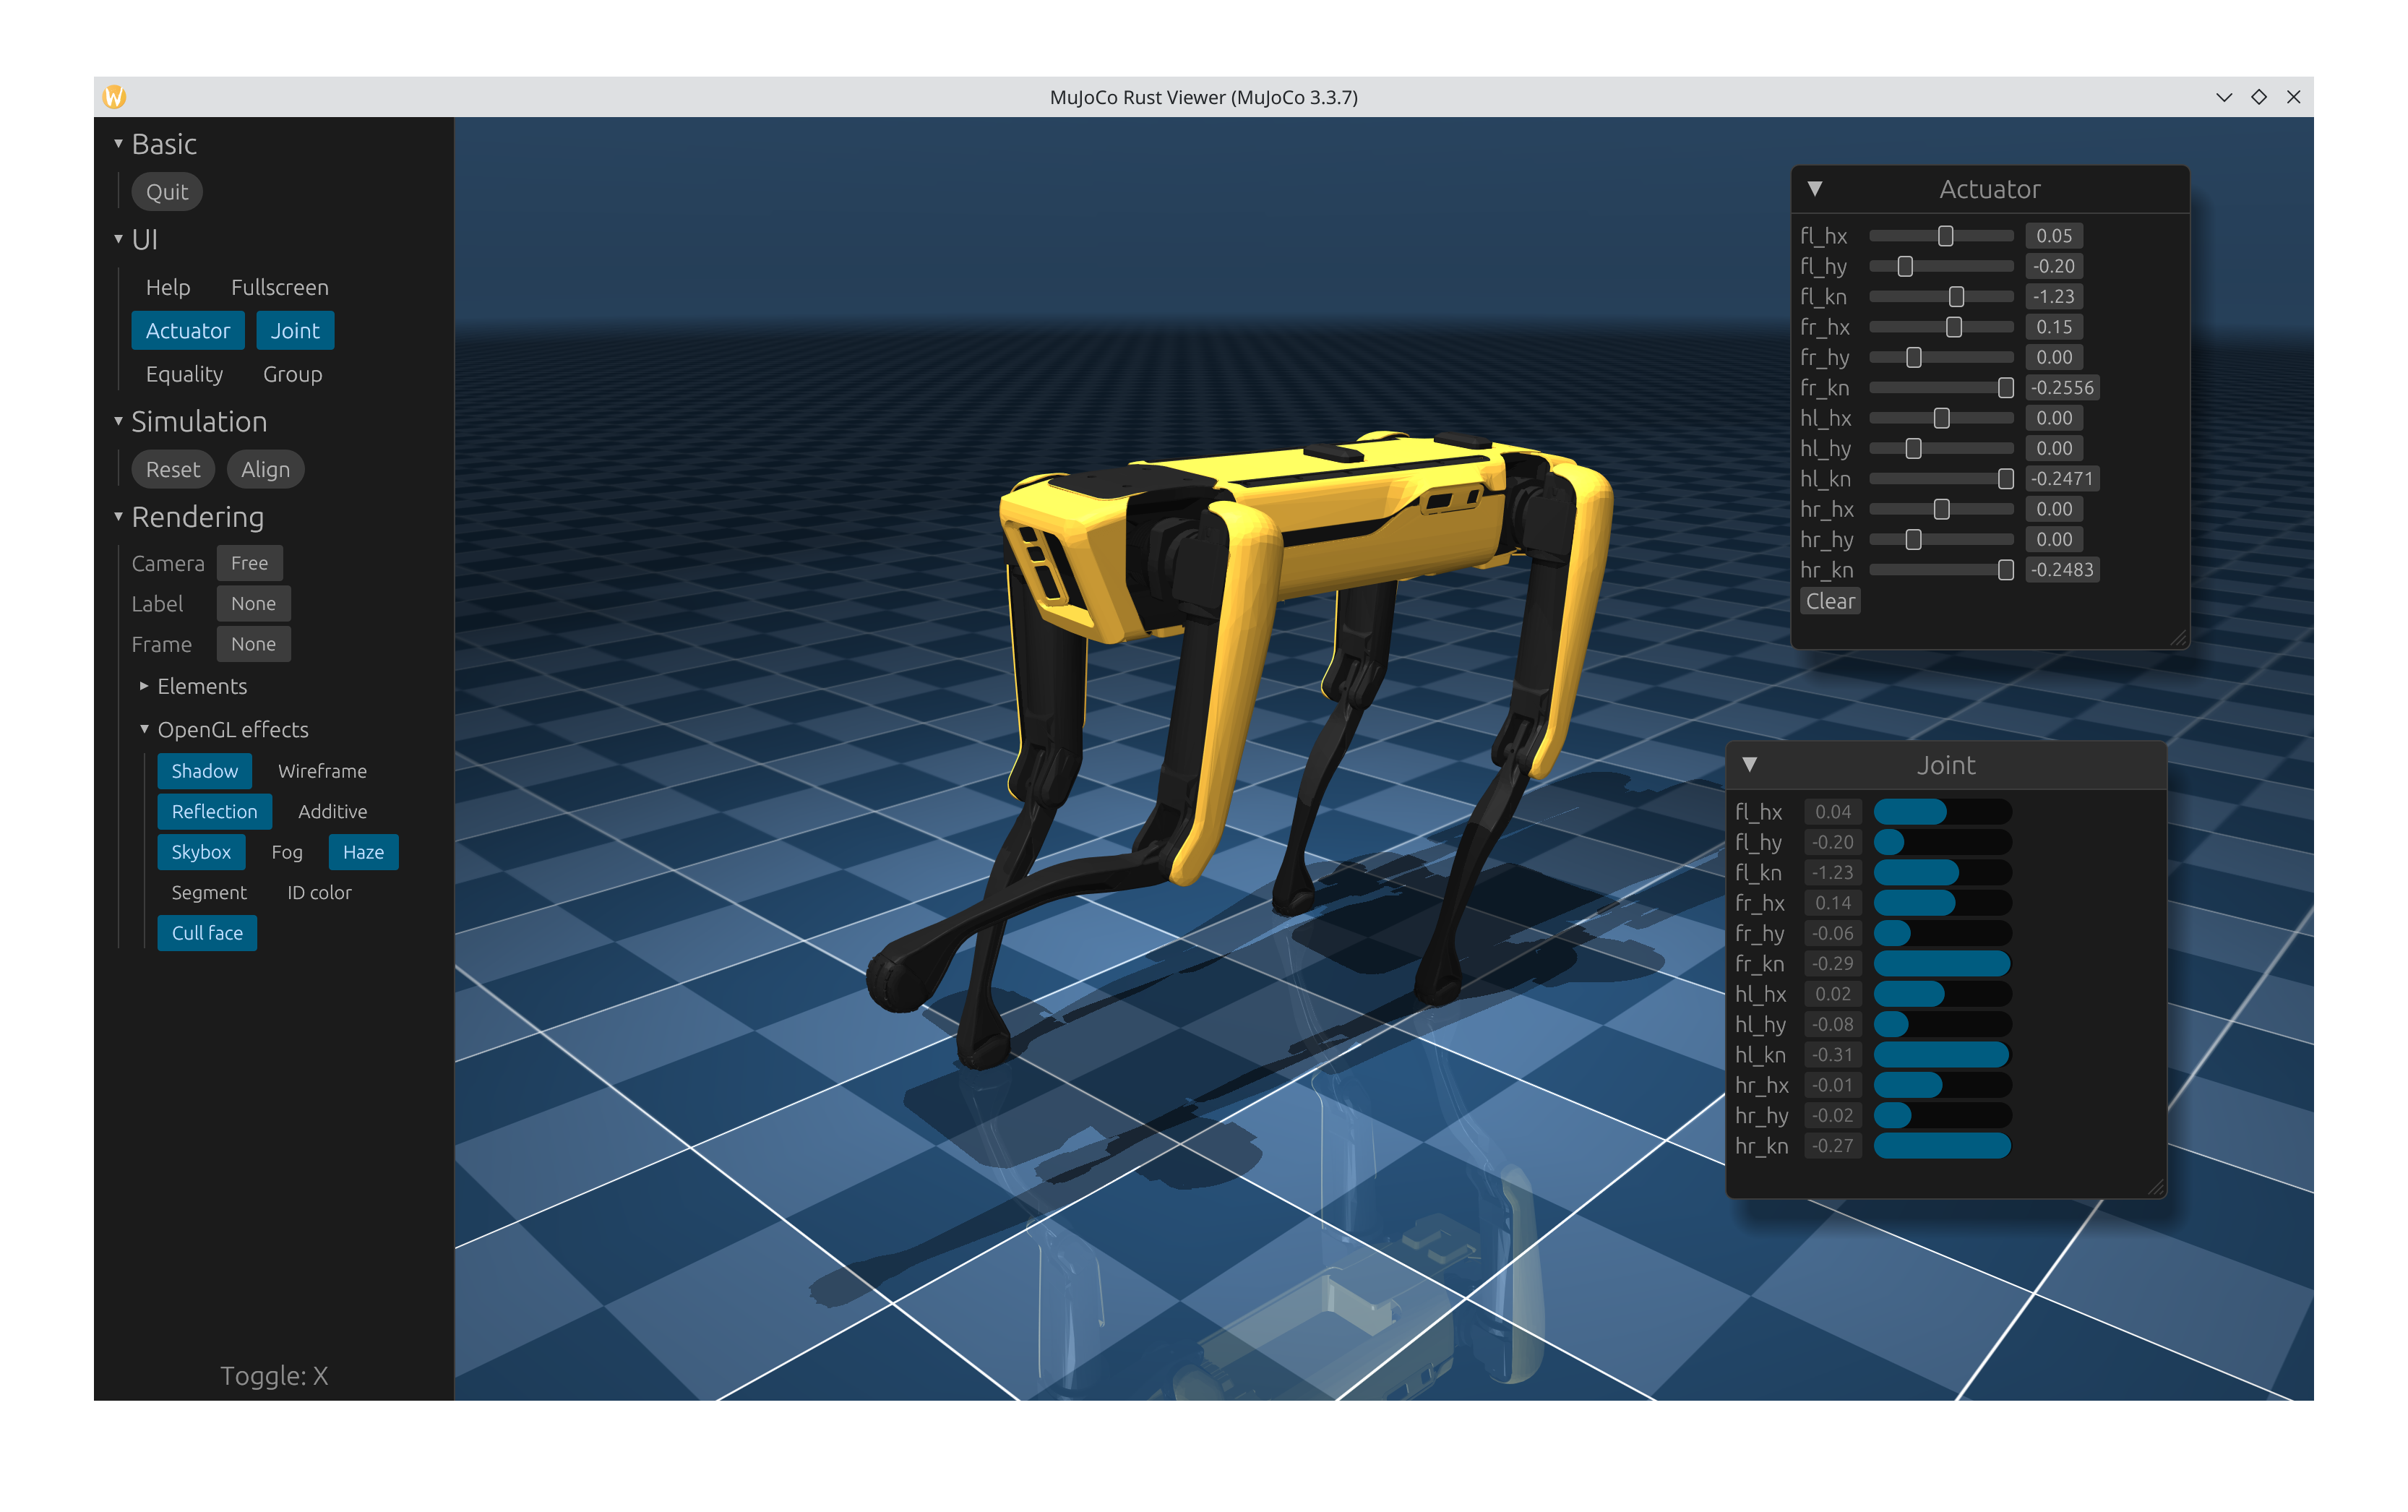Open the Camera selection dropdown
The image size is (2408, 1512).
249,563
